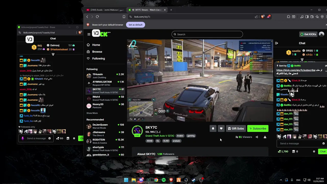This screenshot has width=327, height=184.
Task: Click the Arabic language tag
Action: coord(180,136)
